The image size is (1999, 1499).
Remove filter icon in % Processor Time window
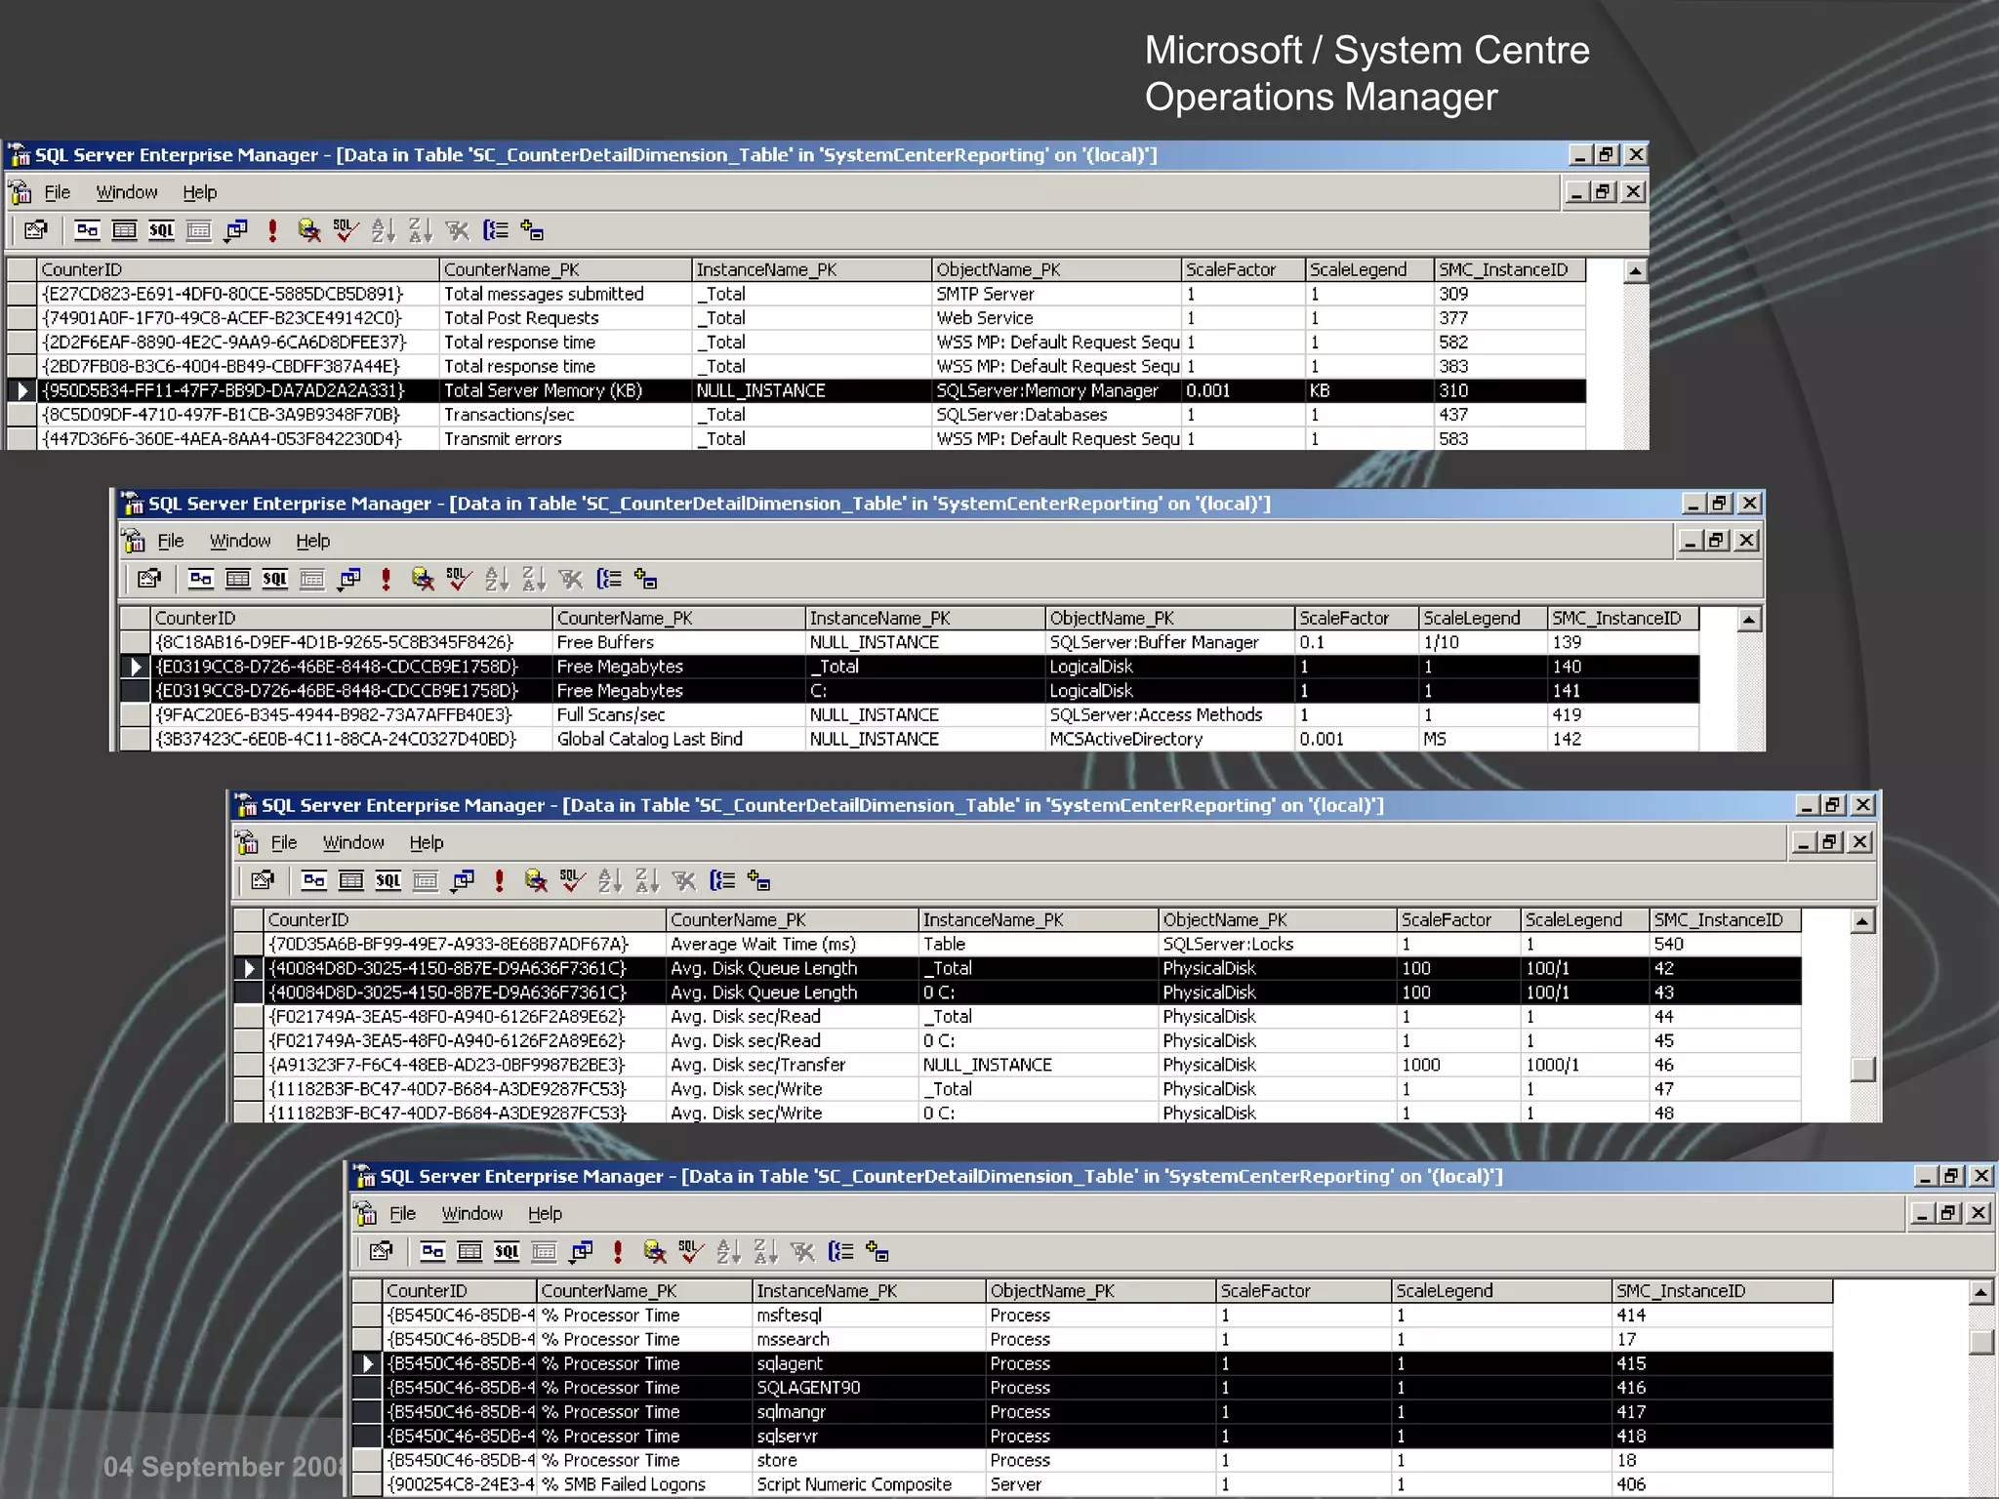[802, 1251]
